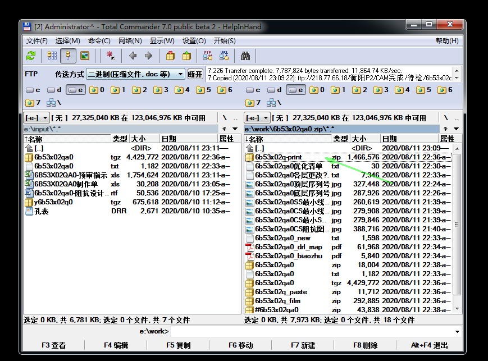488x361 pixels.
Task: Click the unpack files icon
Action: (x=186, y=56)
